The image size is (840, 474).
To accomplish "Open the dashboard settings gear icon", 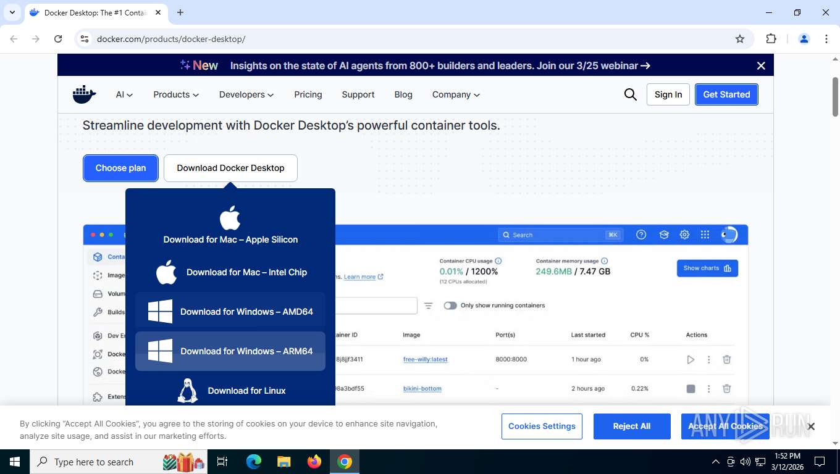I will click(684, 235).
